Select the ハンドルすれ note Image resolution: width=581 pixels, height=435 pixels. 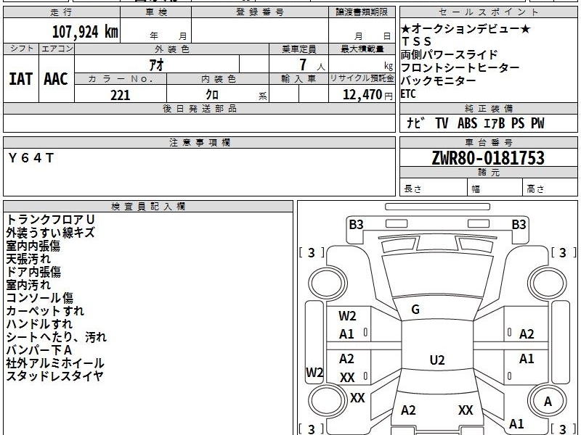[39, 323]
